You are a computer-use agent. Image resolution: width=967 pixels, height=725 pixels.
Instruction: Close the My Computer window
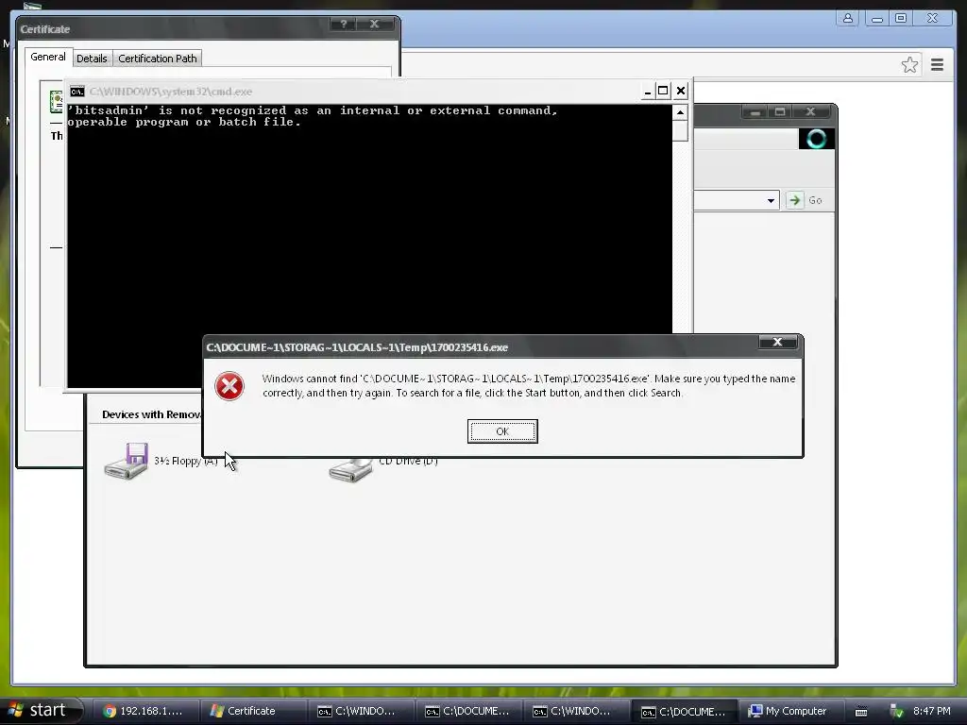[810, 111]
